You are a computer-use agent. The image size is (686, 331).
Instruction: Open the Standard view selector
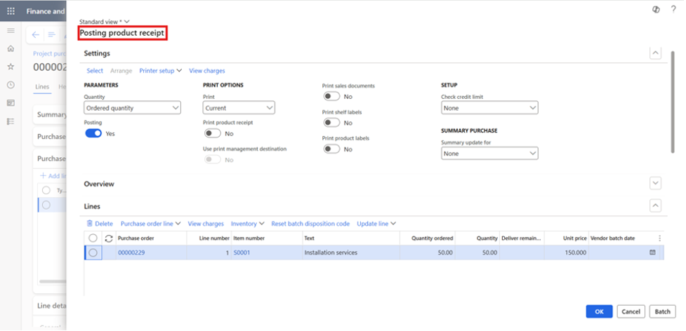click(105, 22)
